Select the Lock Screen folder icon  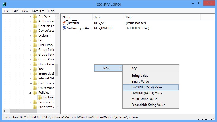point(35,83)
